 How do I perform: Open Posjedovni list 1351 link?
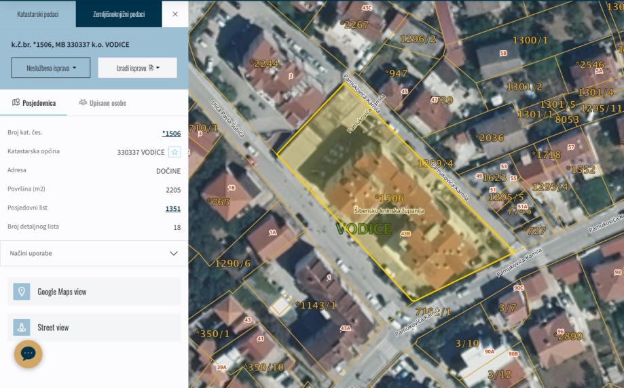173,209
